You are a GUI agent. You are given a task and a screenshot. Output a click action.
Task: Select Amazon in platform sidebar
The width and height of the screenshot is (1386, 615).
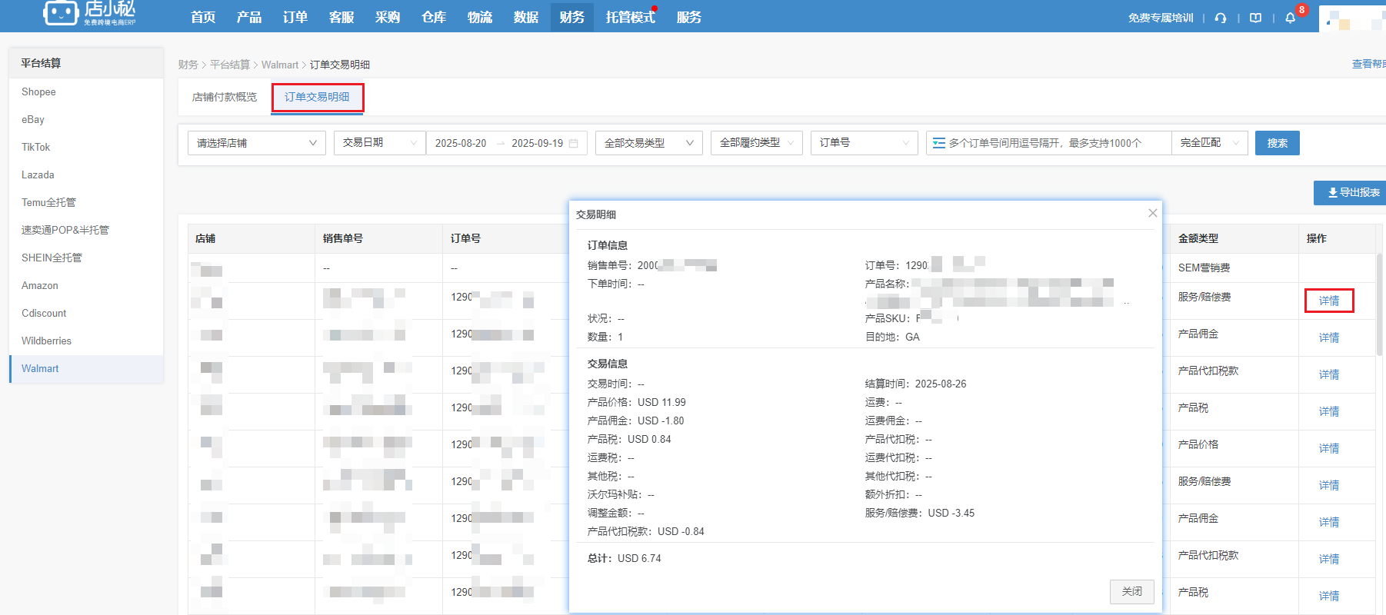click(x=40, y=285)
